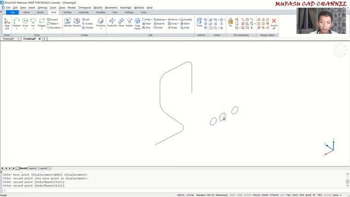The width and height of the screenshot is (350, 197).
Task: Click the Erase tool
Action: pyautogui.click(x=173, y=27)
